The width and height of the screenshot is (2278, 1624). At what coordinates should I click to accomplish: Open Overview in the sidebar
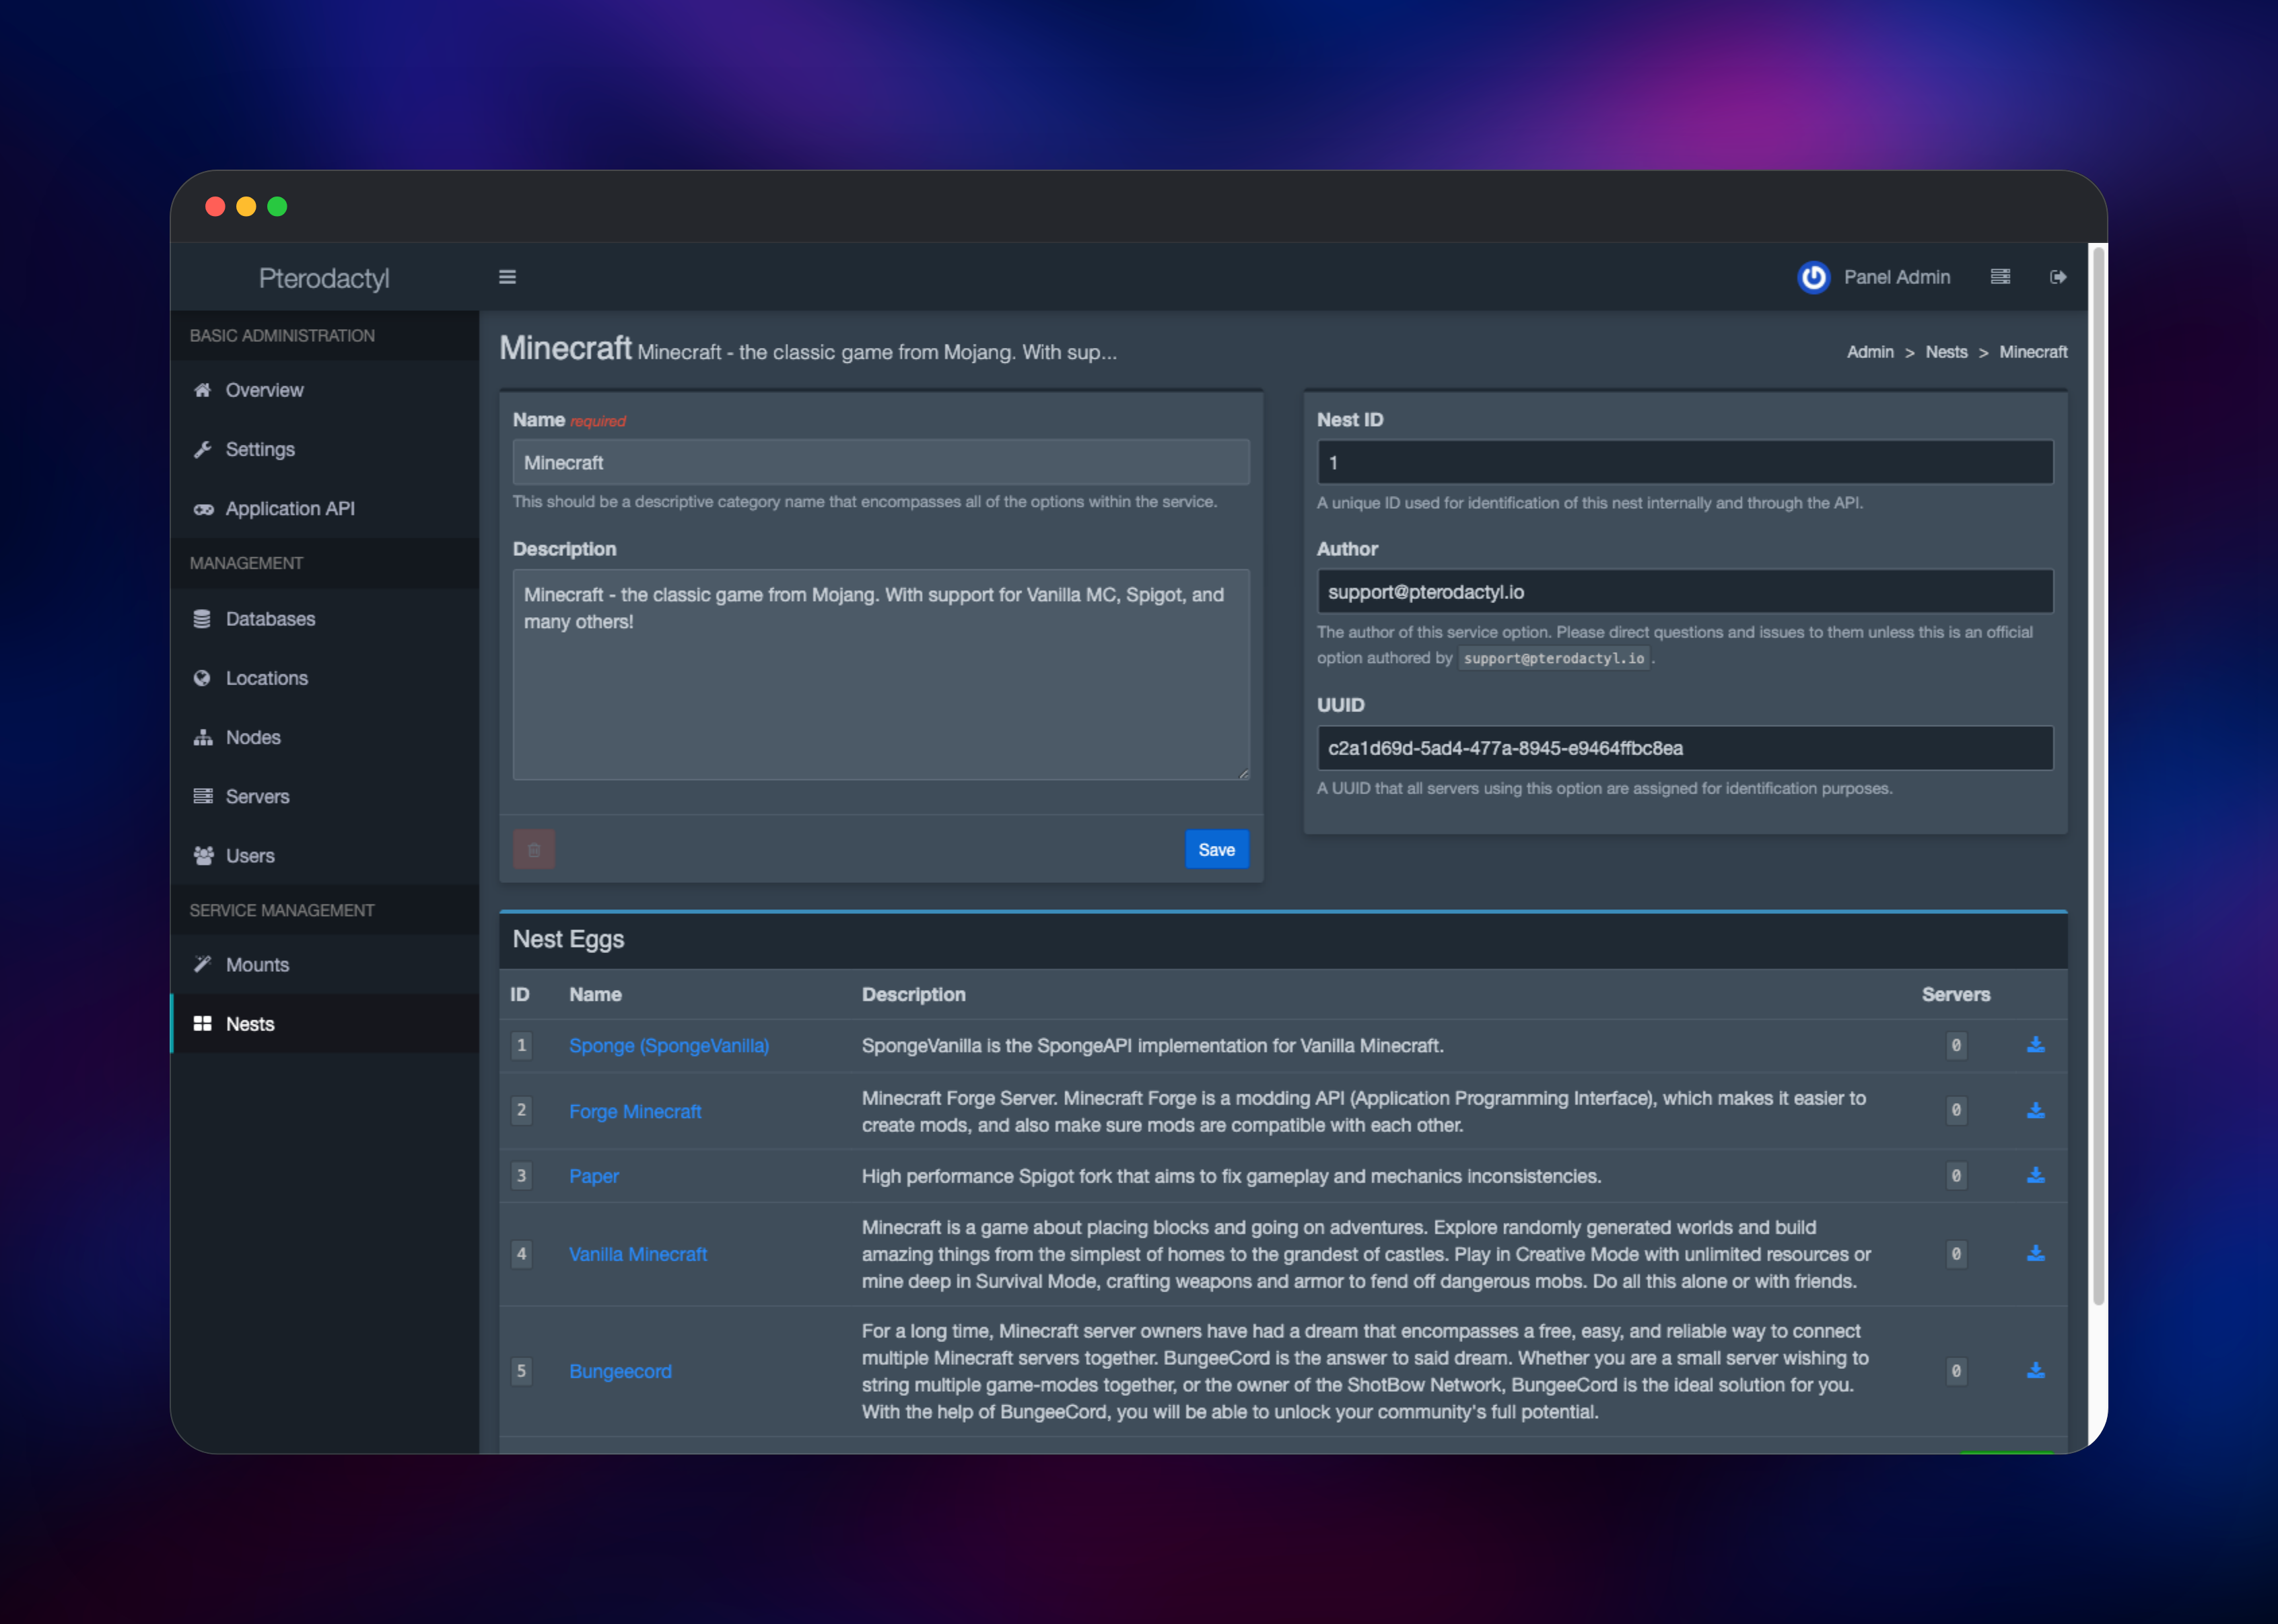(325, 390)
